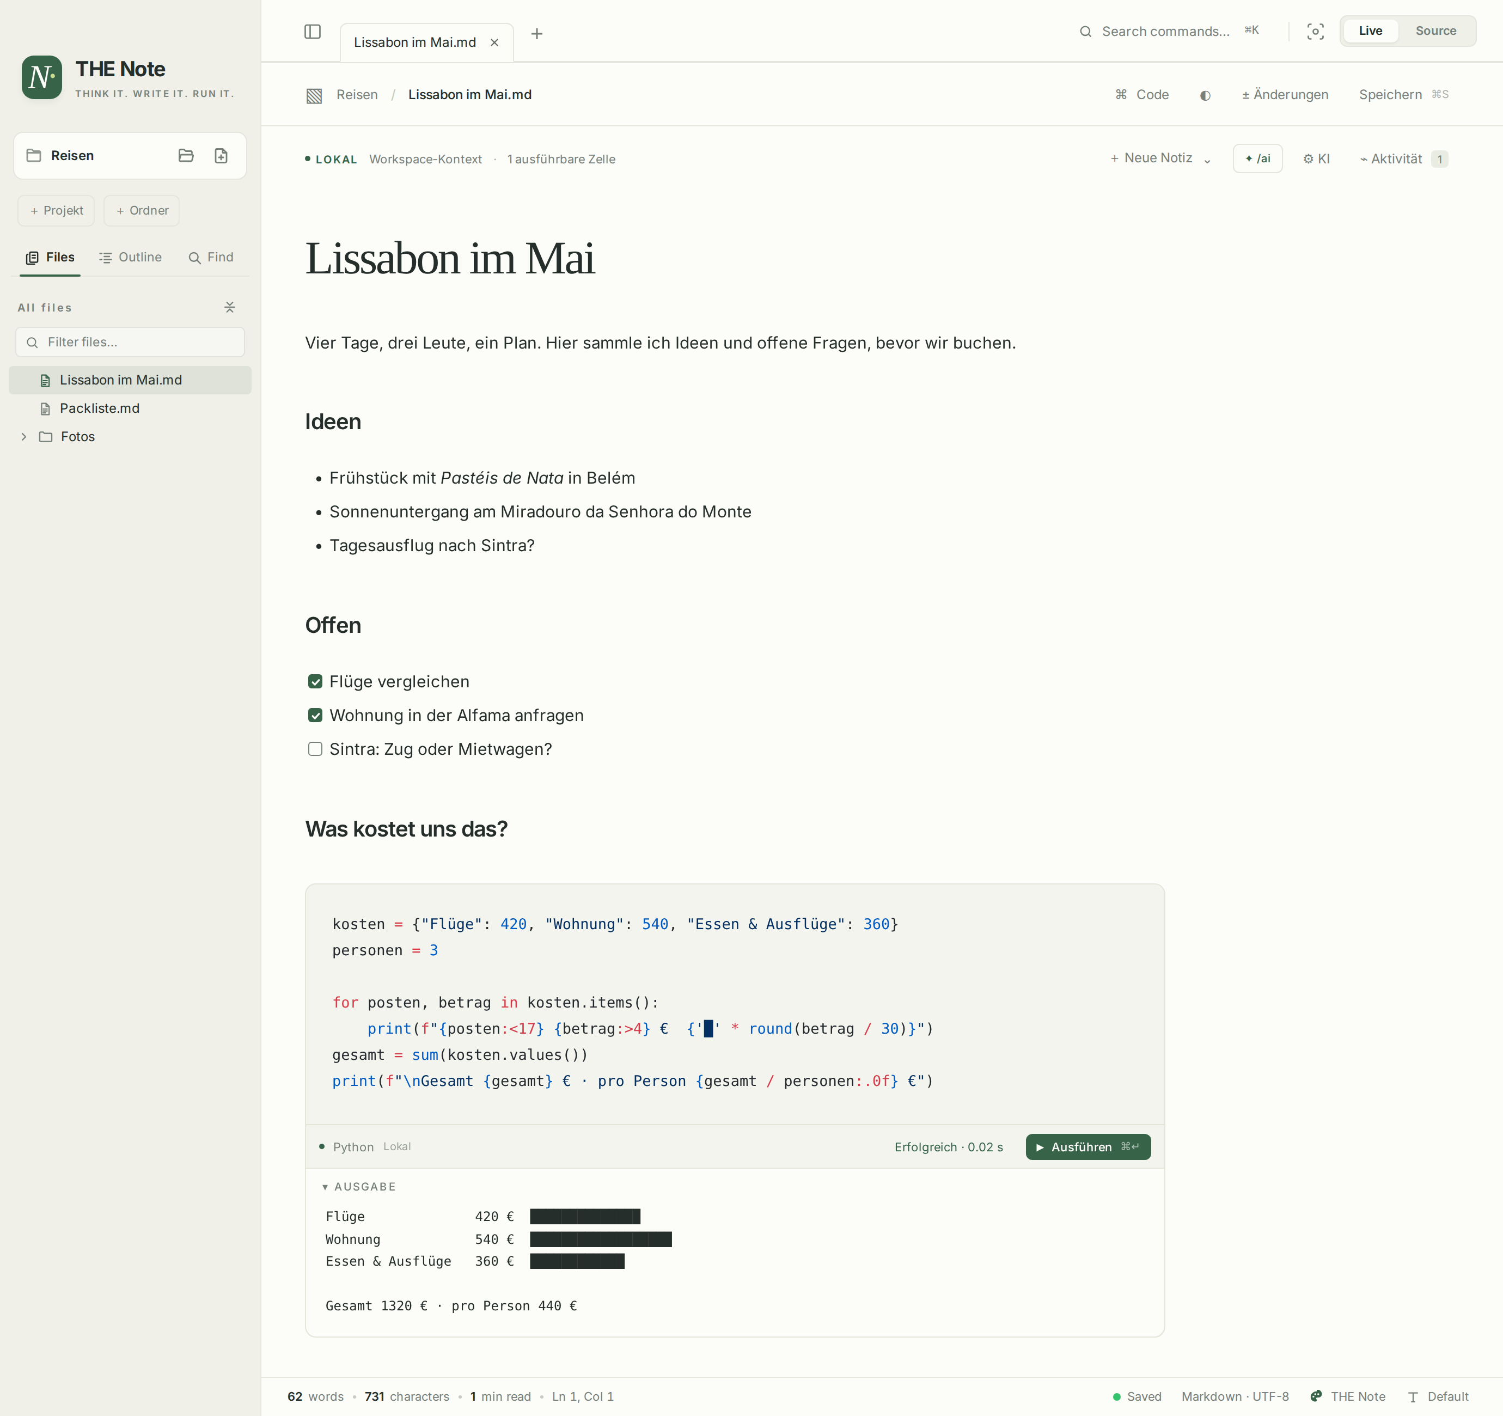Switch to the Find tab
The height and width of the screenshot is (1416, 1503).
coord(211,257)
